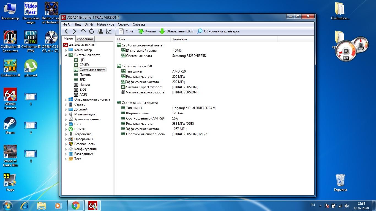376x211 pixels.
Task: Refresh the page with the Refresh icon
Action: [92, 31]
